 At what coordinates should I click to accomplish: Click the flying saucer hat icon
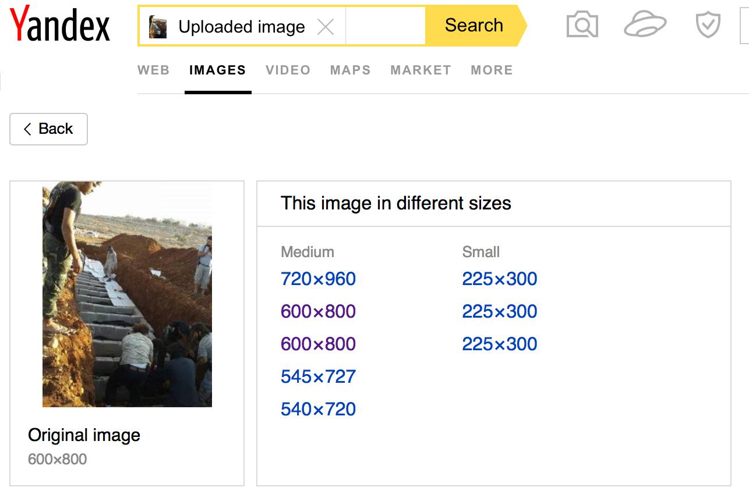click(645, 25)
